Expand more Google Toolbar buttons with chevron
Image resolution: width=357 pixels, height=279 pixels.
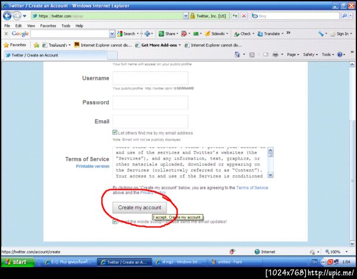288,33
